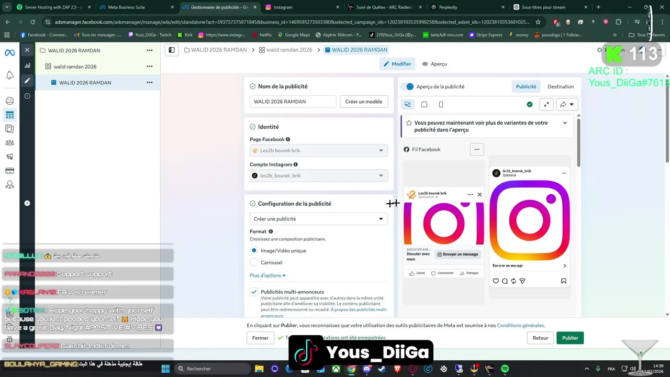Uncheck Publicités multi-annonceurs checkbox
670x377 pixels.
point(254,292)
